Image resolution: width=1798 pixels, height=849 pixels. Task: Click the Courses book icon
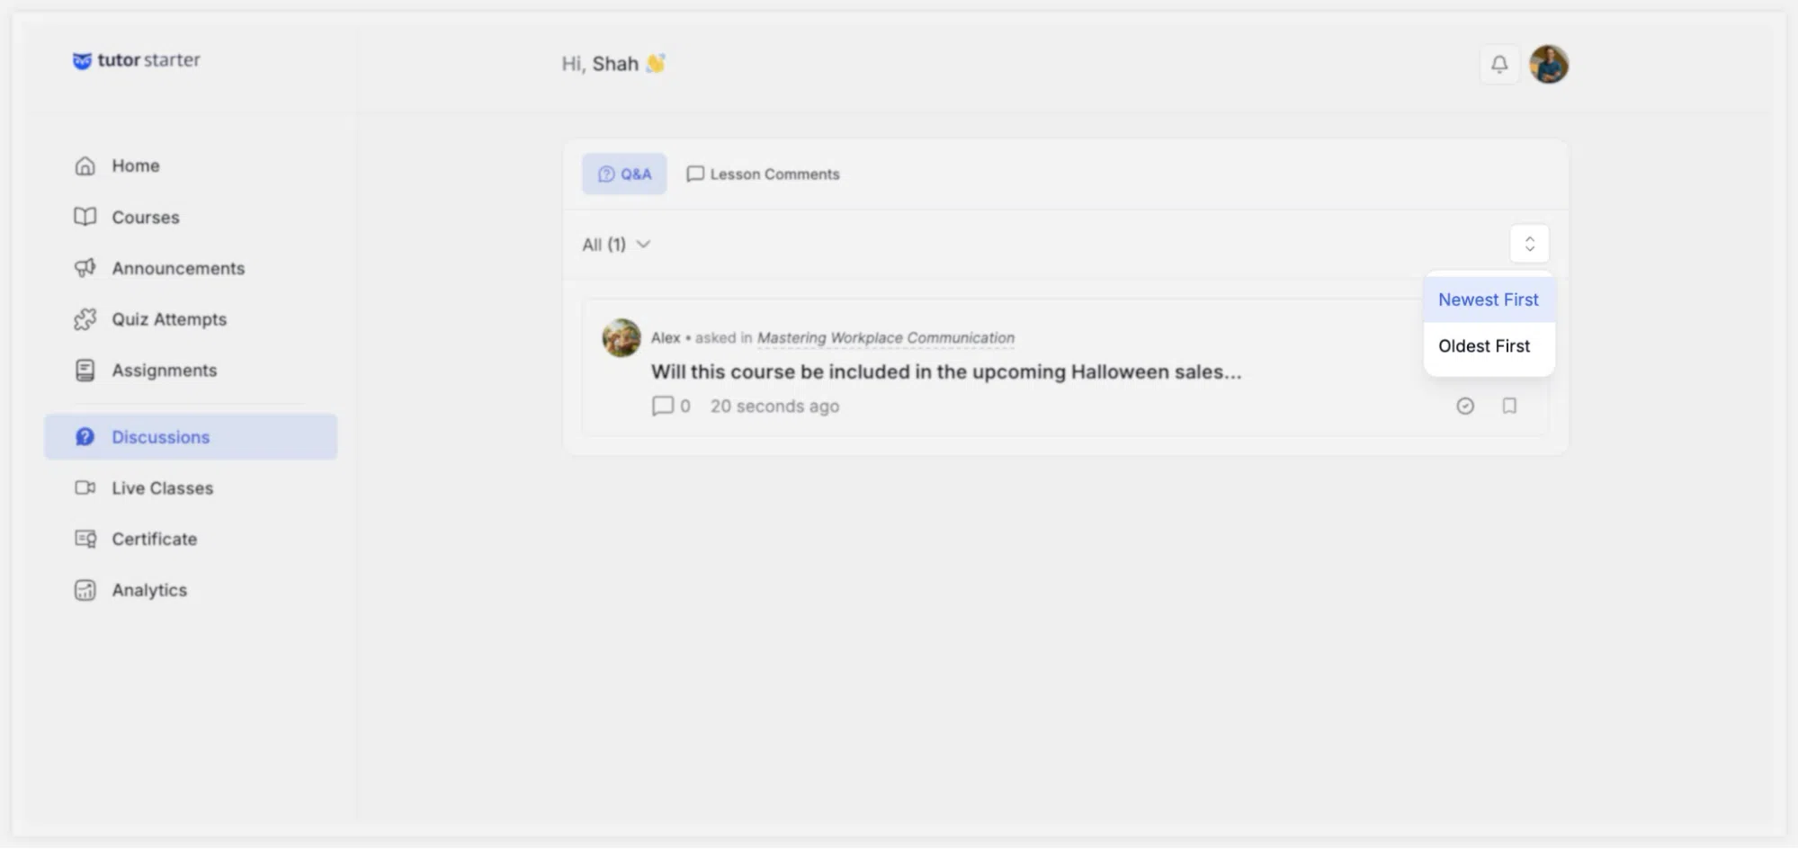tap(85, 217)
